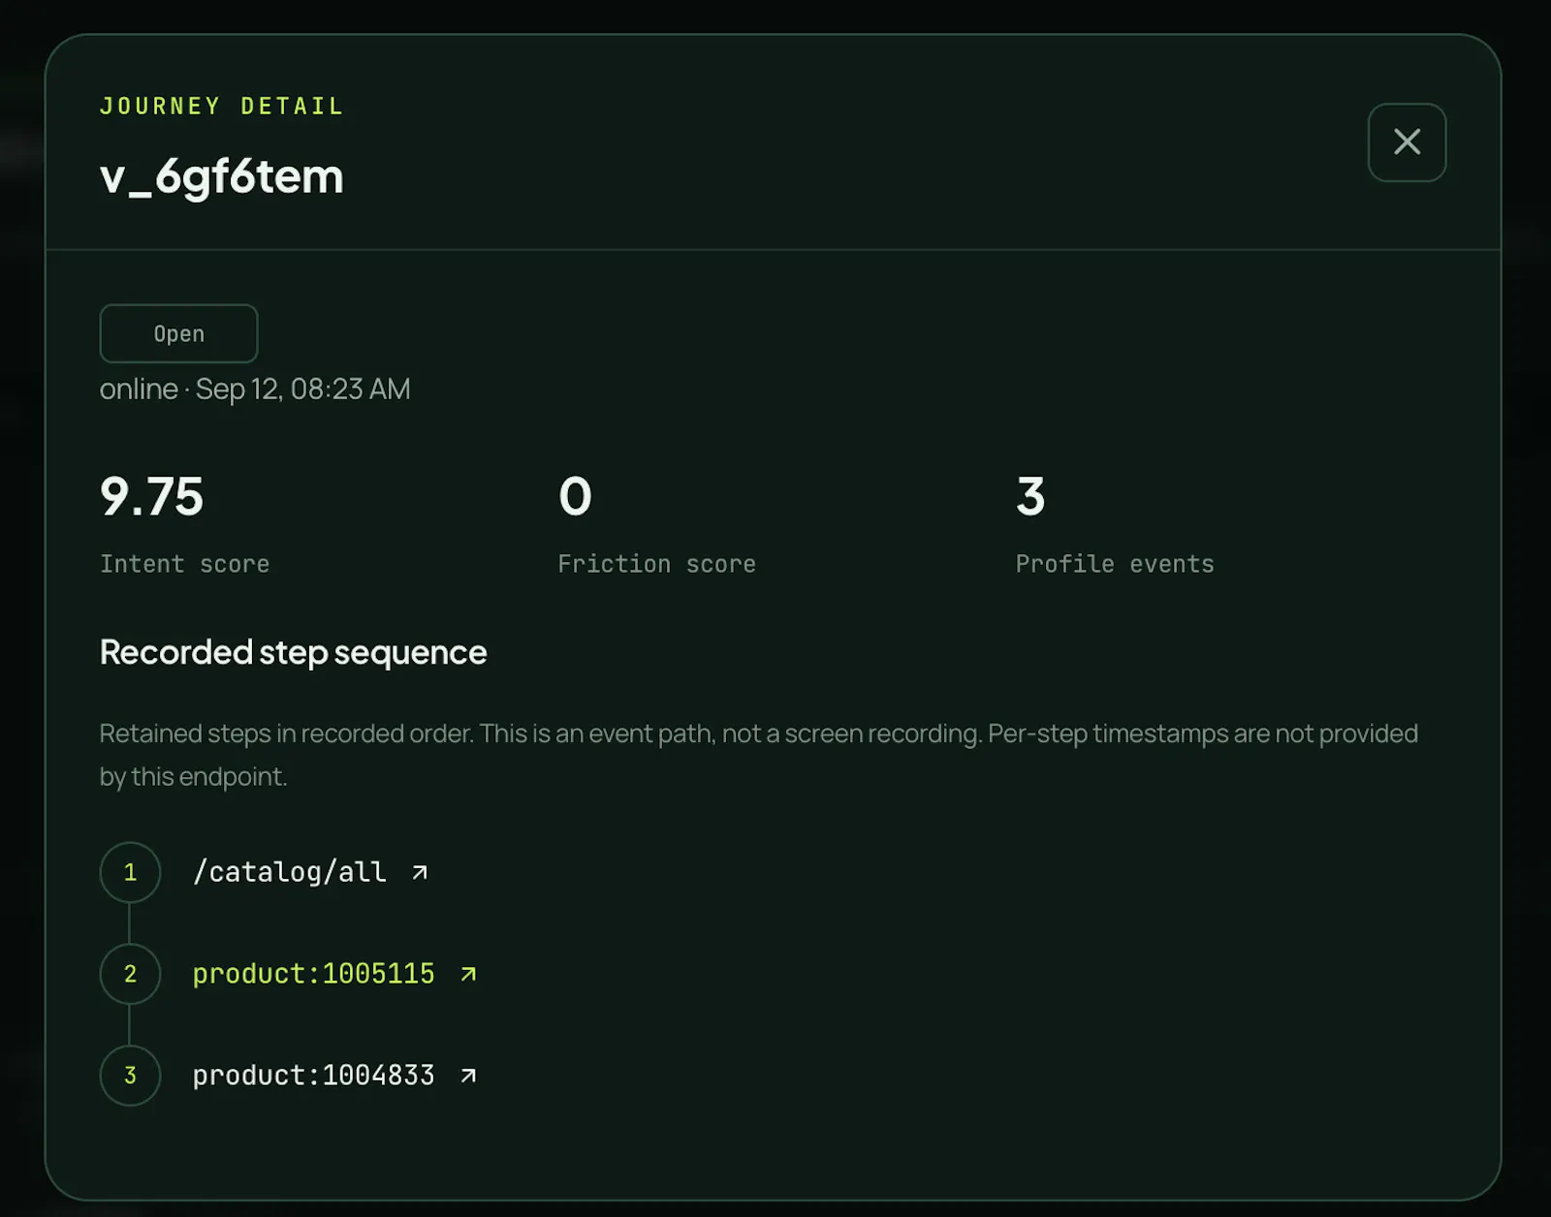Click the online · Sep 12, 08:23 AM text

pos(255,390)
